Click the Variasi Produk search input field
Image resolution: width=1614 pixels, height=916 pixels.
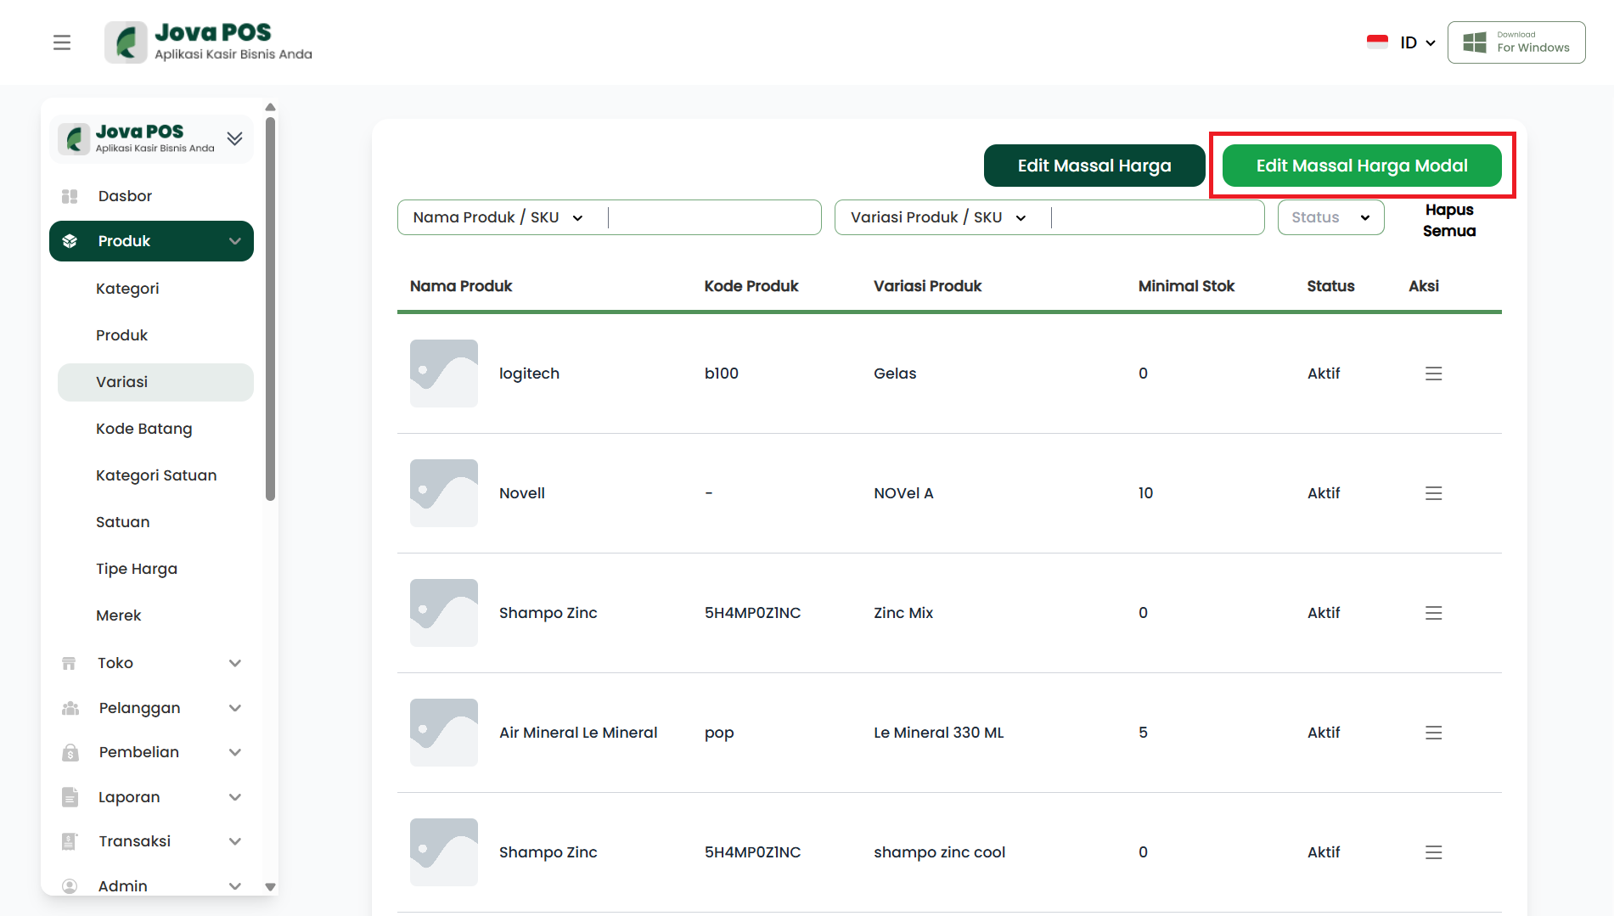click(x=1156, y=217)
